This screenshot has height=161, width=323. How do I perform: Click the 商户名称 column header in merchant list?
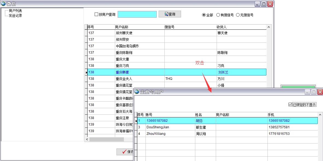click(x=122, y=27)
